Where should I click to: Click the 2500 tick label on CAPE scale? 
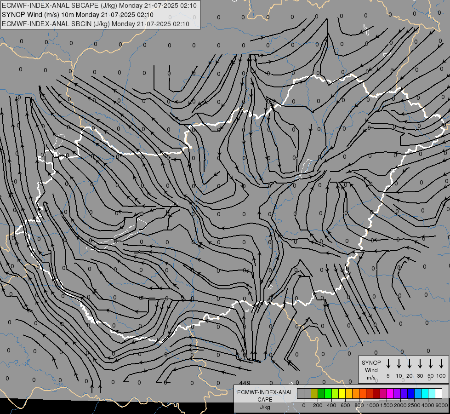click(x=414, y=405)
